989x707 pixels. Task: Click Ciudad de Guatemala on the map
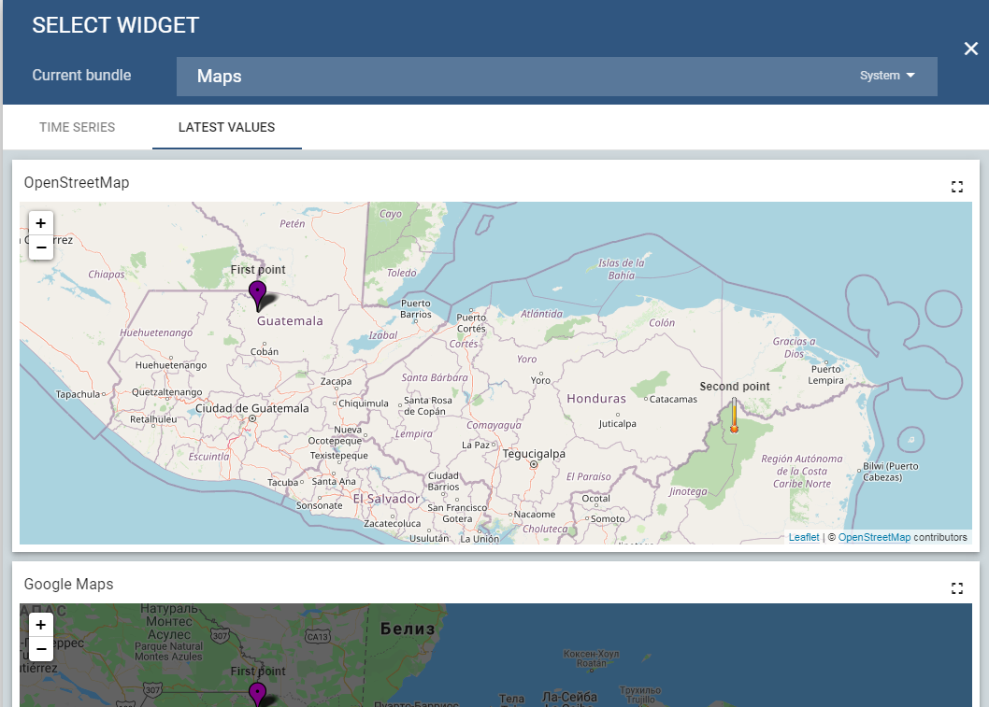251,409
